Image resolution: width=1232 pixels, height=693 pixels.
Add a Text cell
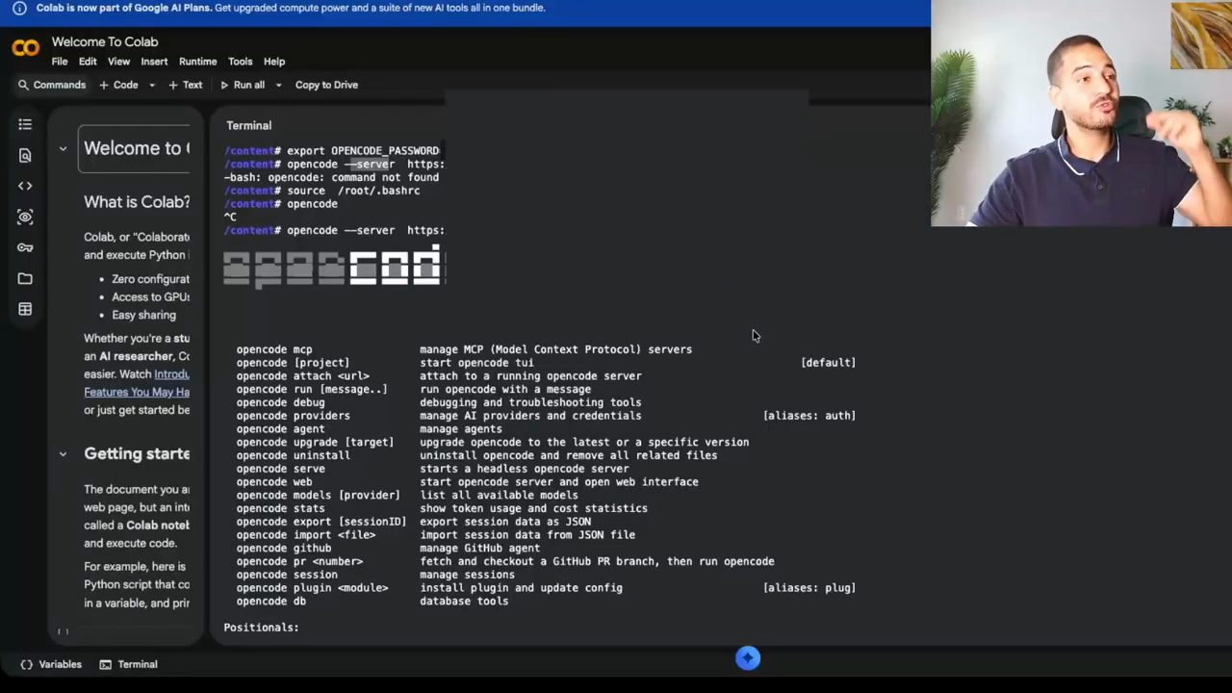pyautogui.click(x=186, y=85)
